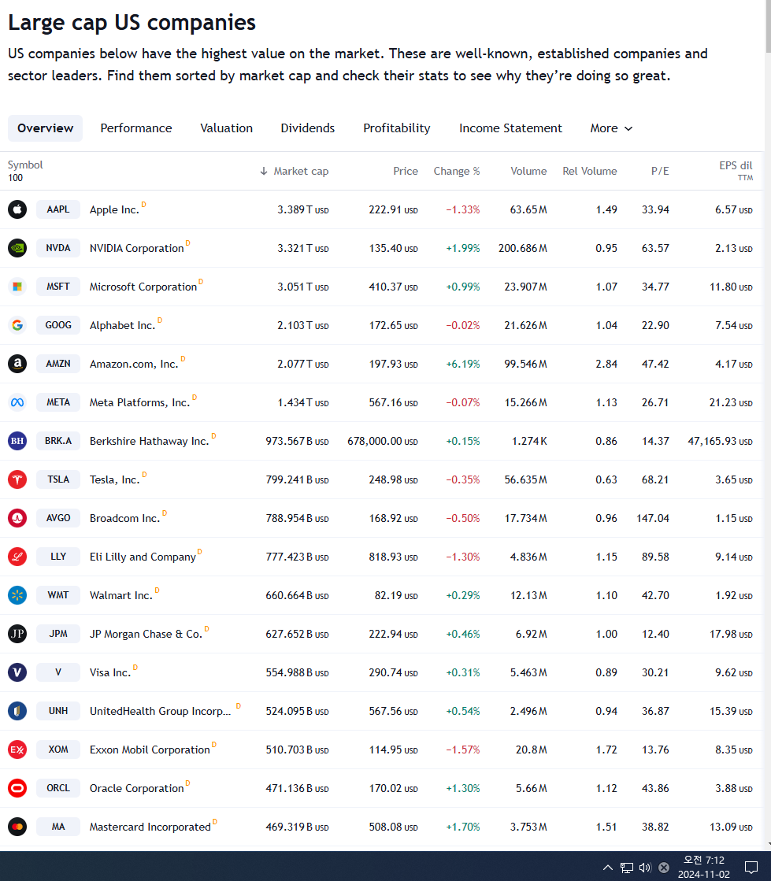Click the Microsoft logo icon
The width and height of the screenshot is (771, 881).
17,287
